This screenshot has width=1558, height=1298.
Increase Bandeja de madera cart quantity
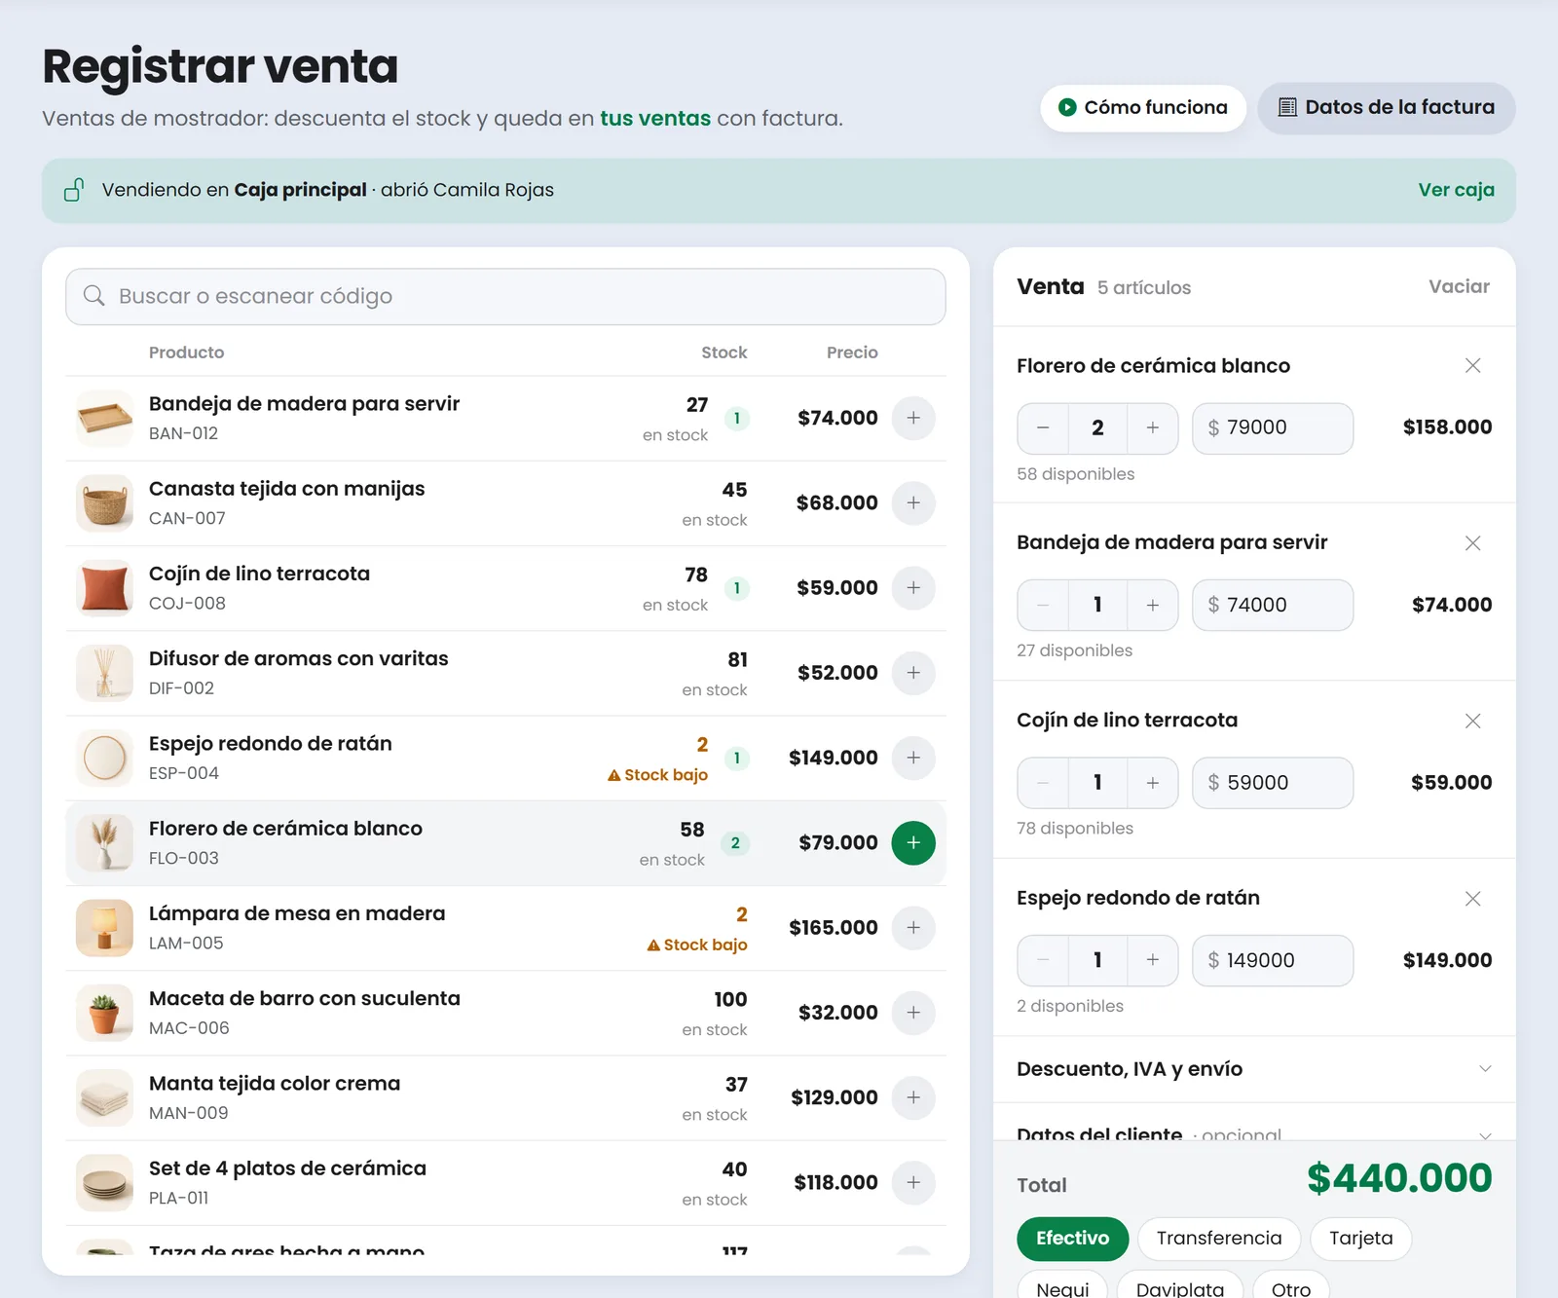[1153, 605]
